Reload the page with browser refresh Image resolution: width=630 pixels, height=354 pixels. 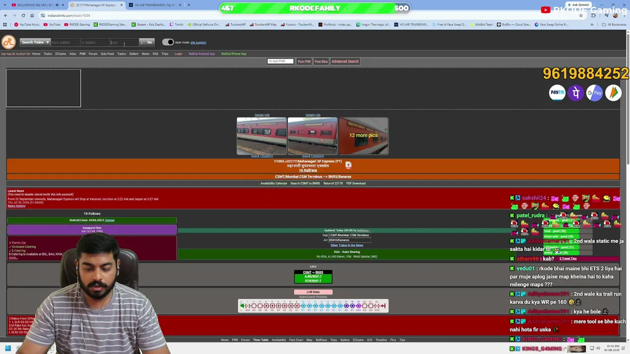23,15
